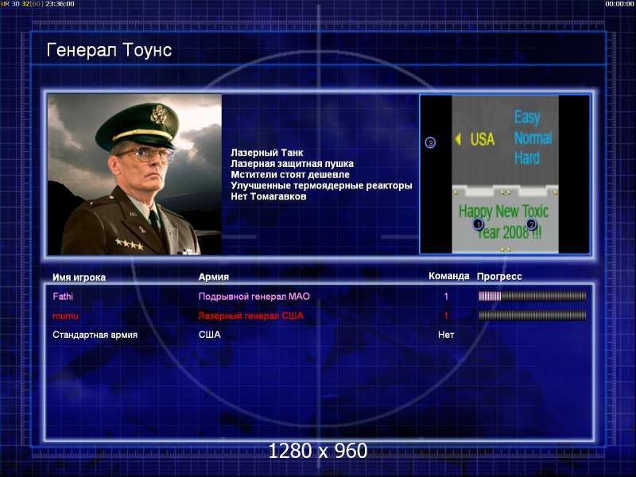Click the title 'Генерал Тоунс'
This screenshot has height=477, width=636.
click(109, 50)
